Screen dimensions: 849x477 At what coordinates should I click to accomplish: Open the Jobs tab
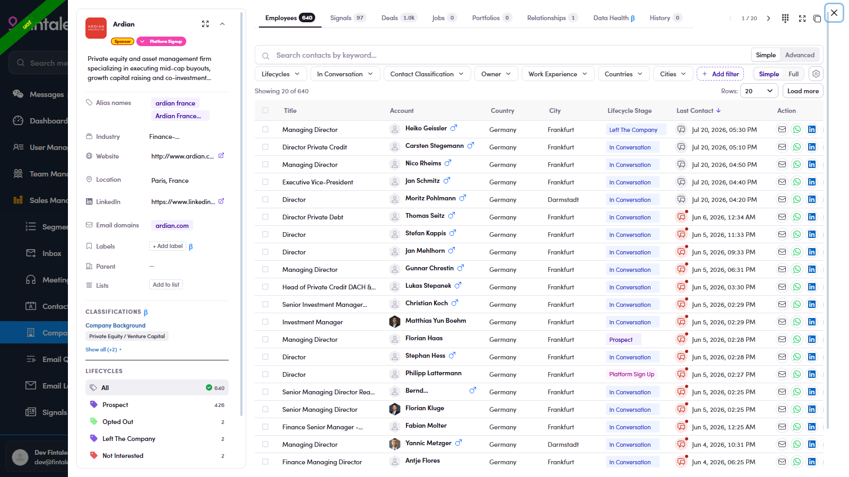(444, 18)
